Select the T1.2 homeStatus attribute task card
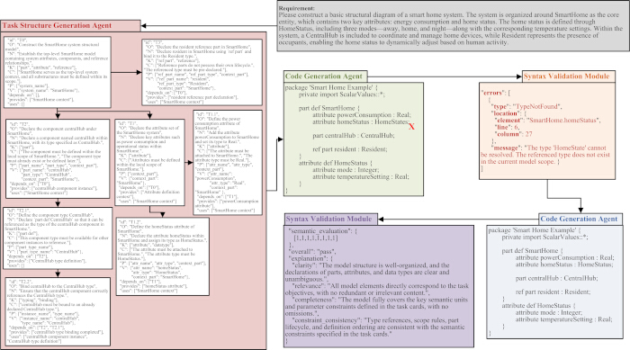This screenshot has height=350, width=630. (x=163, y=256)
